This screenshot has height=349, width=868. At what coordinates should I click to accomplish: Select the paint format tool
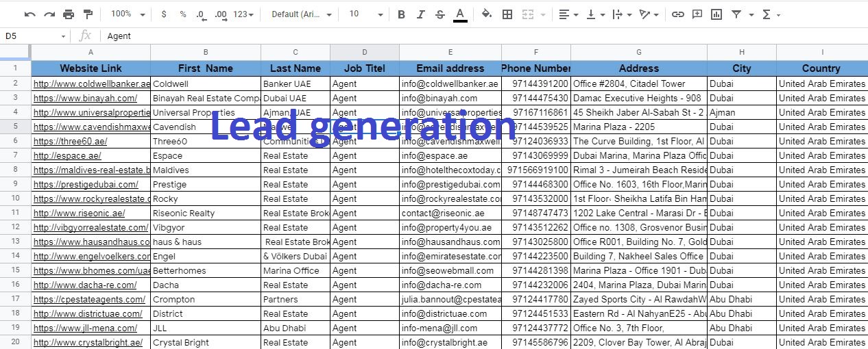click(x=88, y=14)
